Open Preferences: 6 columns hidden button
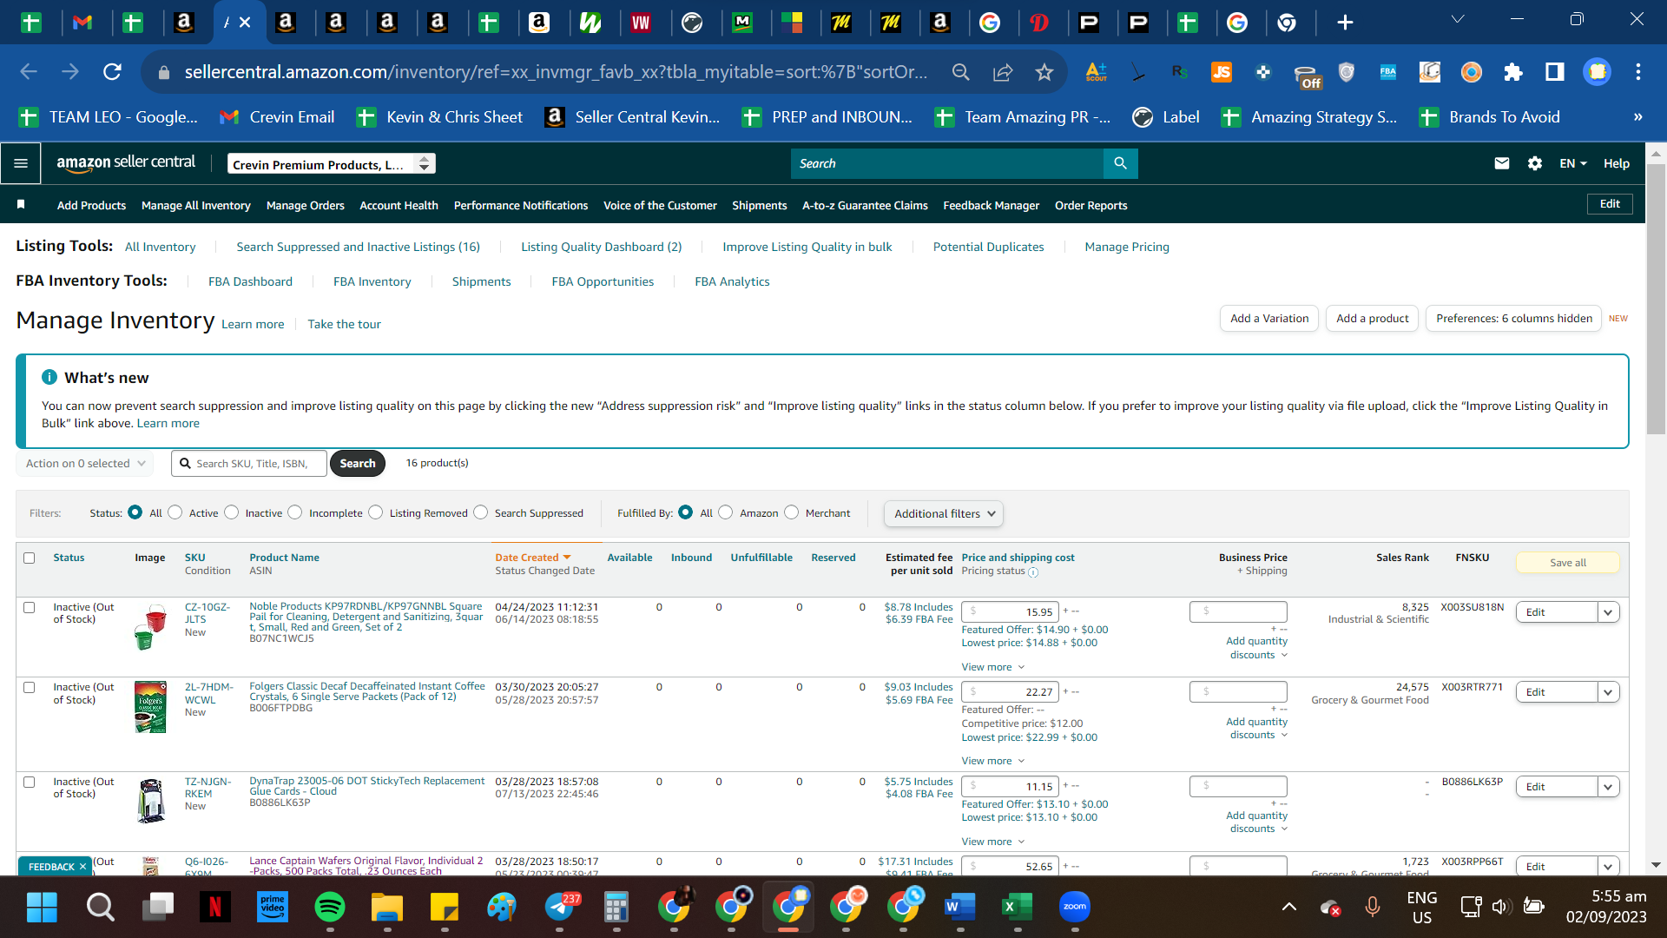Image resolution: width=1667 pixels, height=938 pixels. pos(1513,319)
